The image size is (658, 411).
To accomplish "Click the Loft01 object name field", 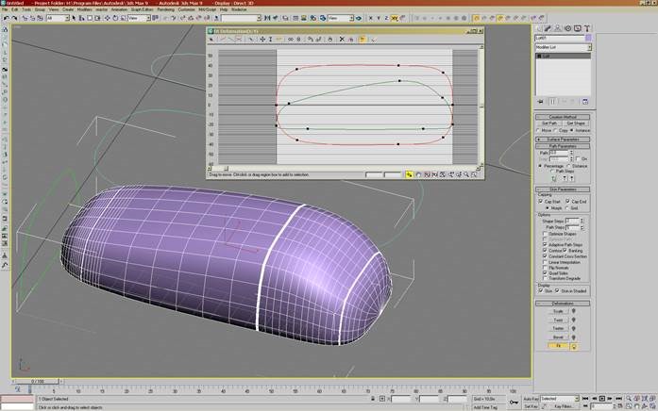I will [x=557, y=38].
